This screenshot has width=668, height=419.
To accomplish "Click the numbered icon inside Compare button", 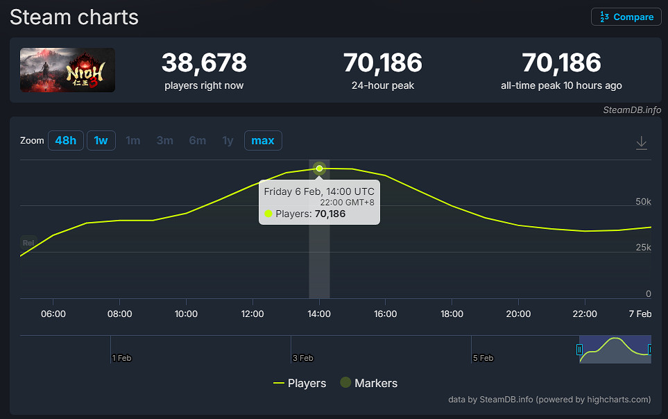I will 605,17.
